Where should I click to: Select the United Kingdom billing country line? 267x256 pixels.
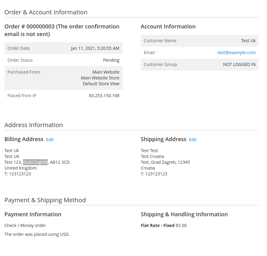coord(20,168)
